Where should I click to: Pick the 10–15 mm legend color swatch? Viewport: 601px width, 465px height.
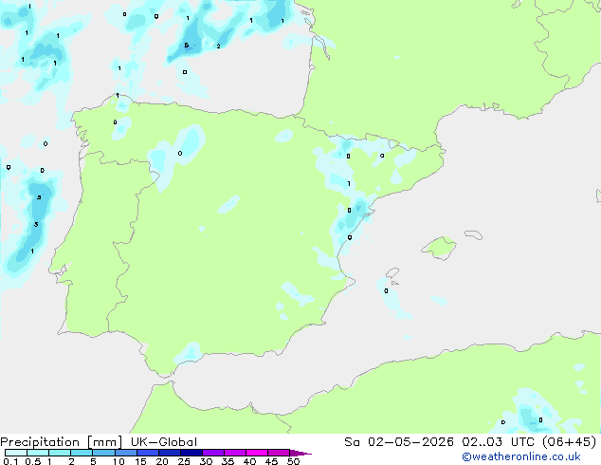tap(125, 453)
